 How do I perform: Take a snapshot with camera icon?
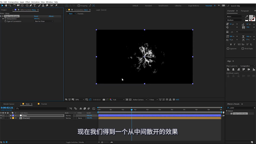(104, 100)
